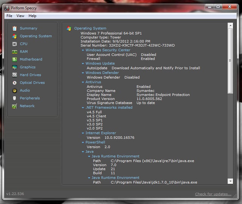Image resolution: width=242 pixels, height=204 pixels.
Task: Click the Serial Number line
Action: [128, 45]
